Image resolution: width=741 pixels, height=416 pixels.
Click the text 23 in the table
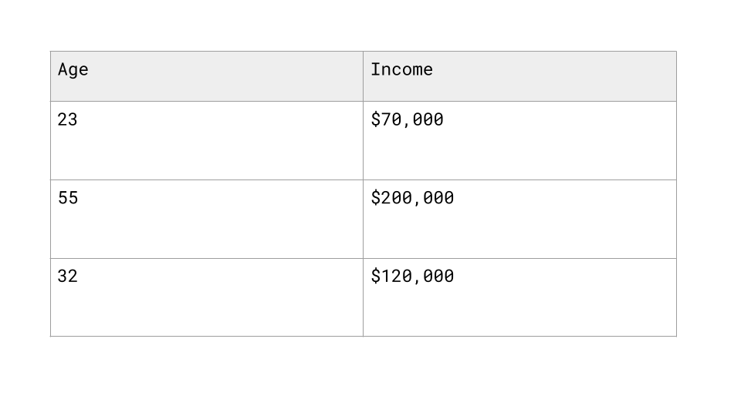tap(67, 120)
